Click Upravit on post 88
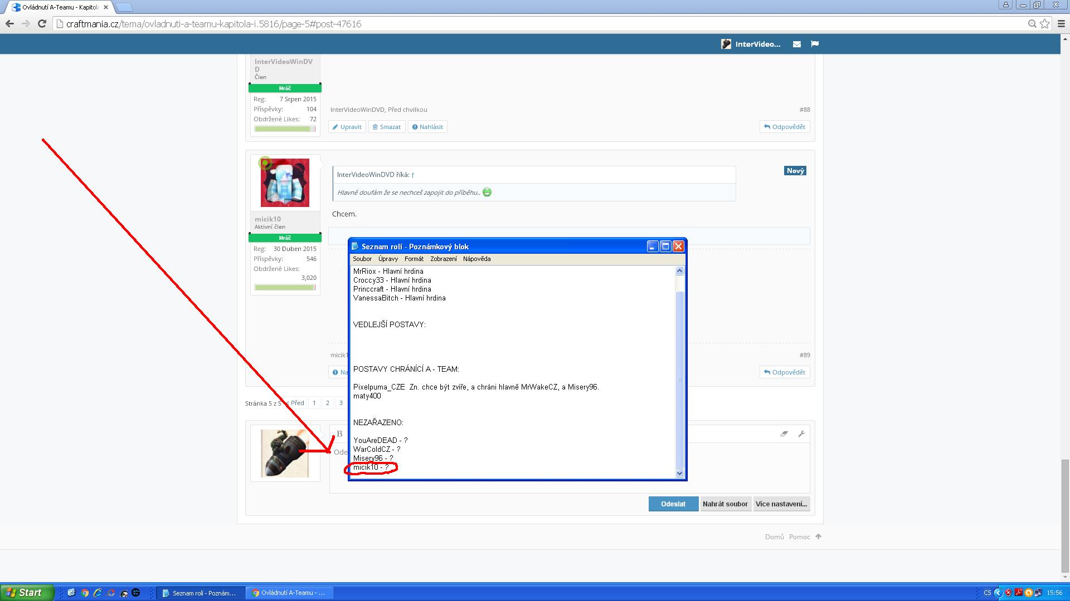Screen dimensions: 1070x601 (347, 127)
